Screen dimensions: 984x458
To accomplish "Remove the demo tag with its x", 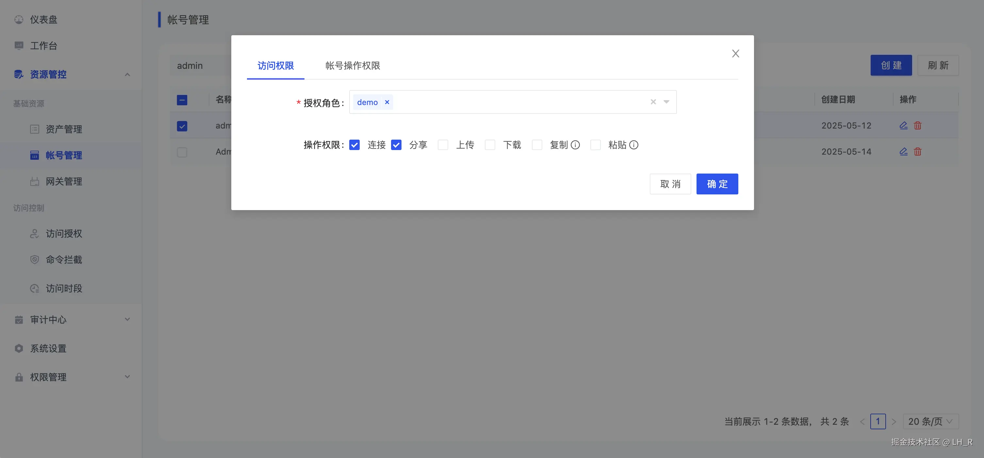I will point(387,102).
